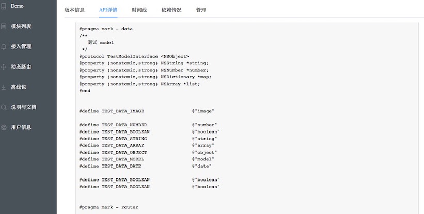The height and width of the screenshot is (214, 424).
Task: Click the 用户信息 sidebar label
Action: click(x=21, y=127)
